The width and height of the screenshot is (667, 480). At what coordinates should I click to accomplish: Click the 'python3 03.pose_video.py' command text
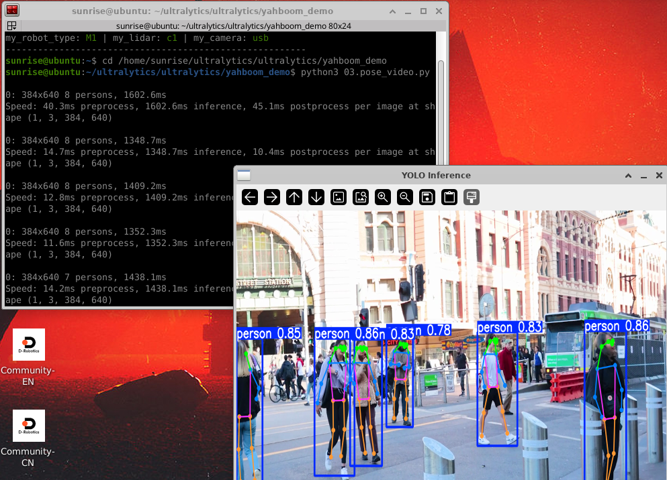pyautogui.click(x=365, y=72)
